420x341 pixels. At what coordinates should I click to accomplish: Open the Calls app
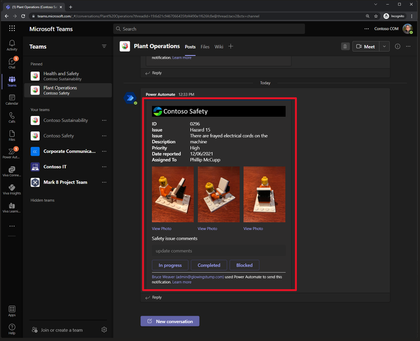[12, 117]
